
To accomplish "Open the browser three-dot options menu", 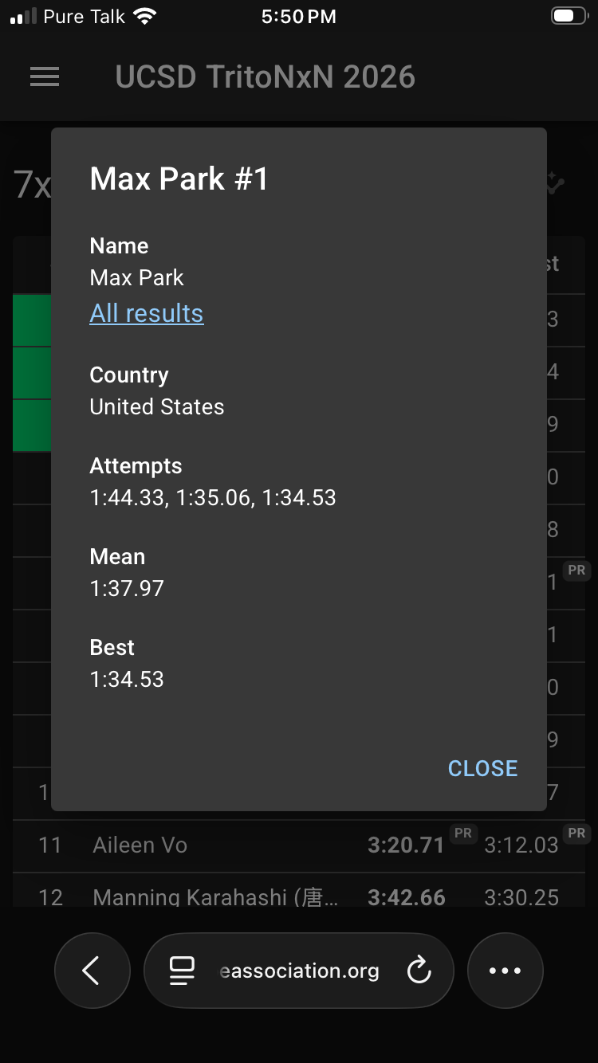I will pyautogui.click(x=505, y=971).
